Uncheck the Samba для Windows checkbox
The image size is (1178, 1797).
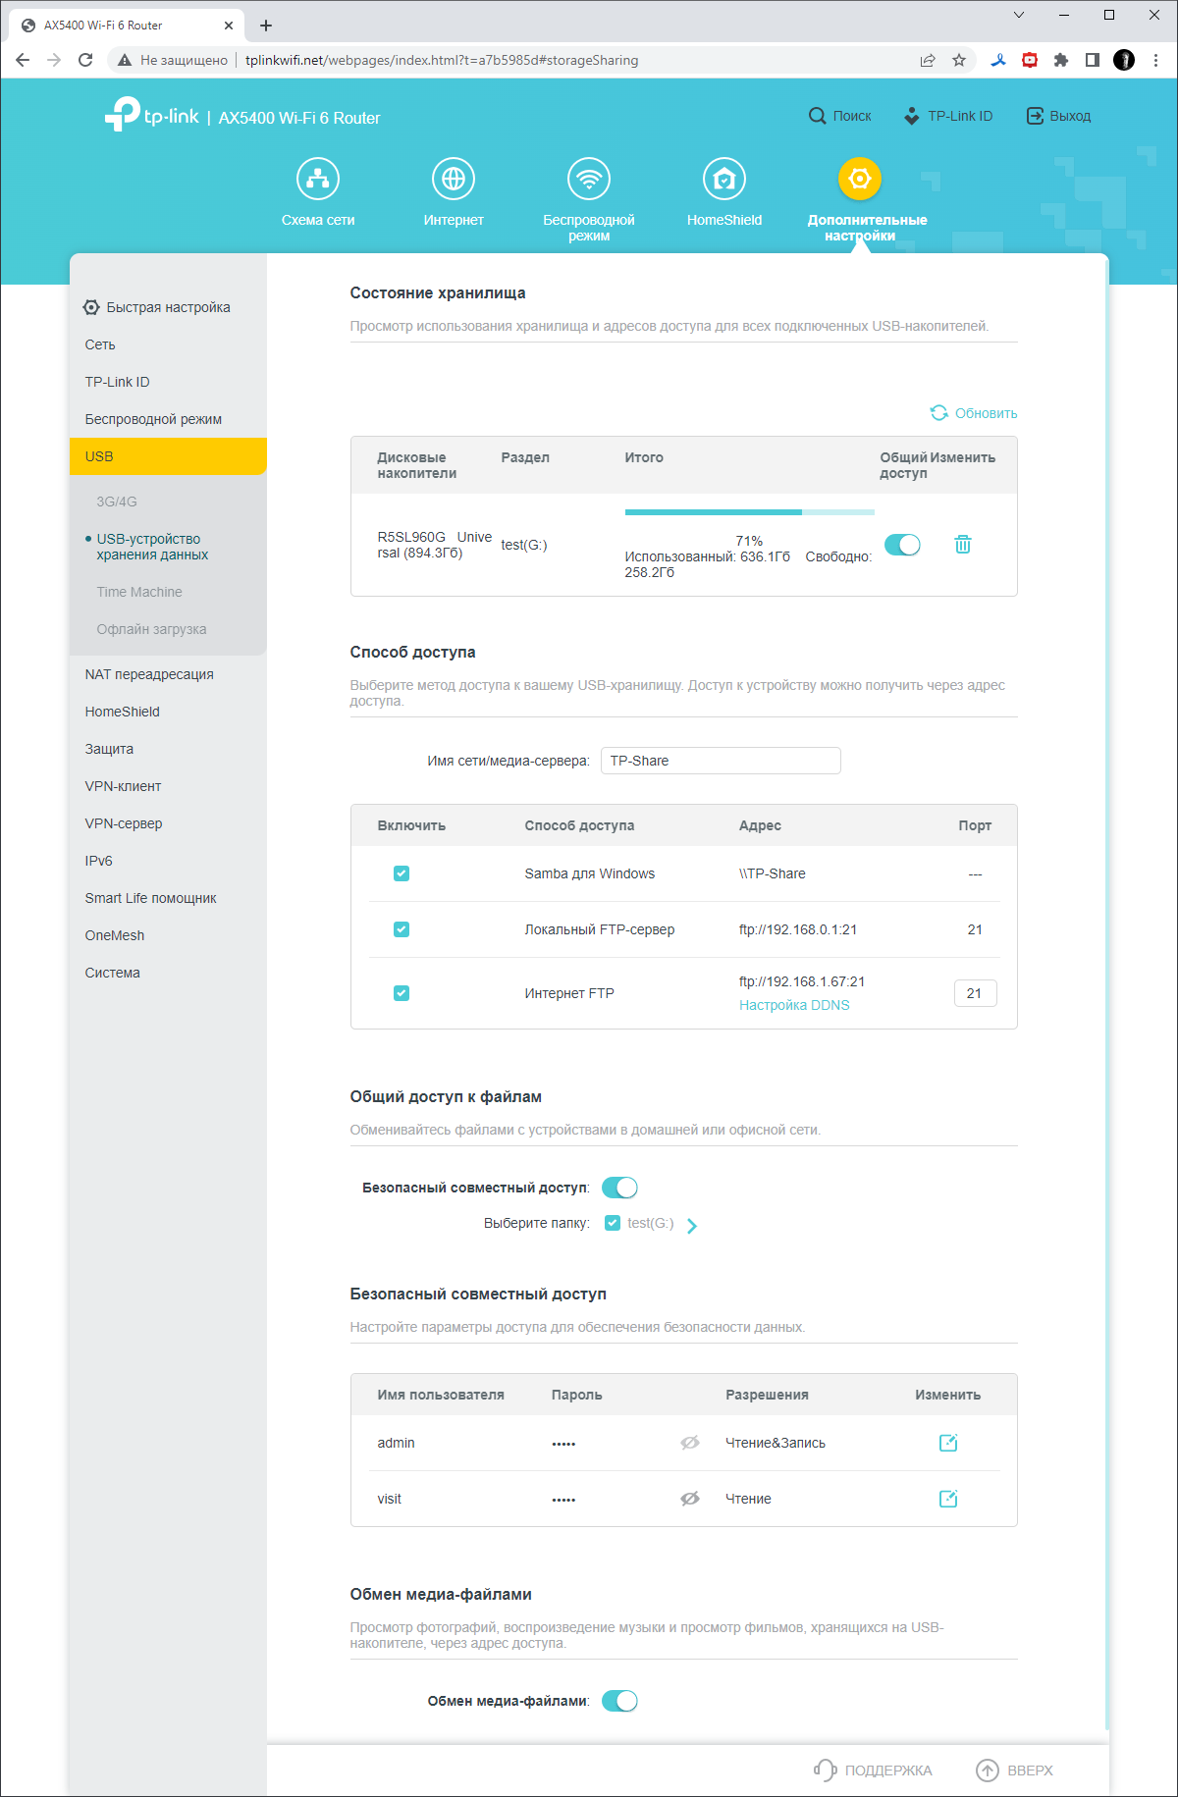[402, 873]
